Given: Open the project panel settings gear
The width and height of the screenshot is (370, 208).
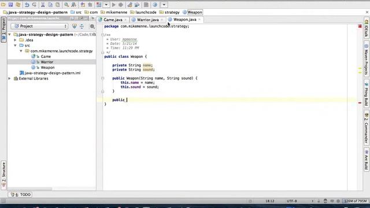Looking at the screenshot, I should 92,27.
